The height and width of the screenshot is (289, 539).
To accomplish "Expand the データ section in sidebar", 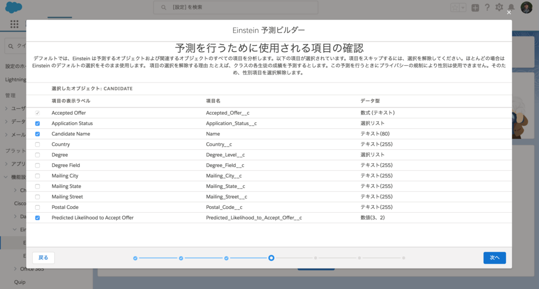I will click(6, 121).
